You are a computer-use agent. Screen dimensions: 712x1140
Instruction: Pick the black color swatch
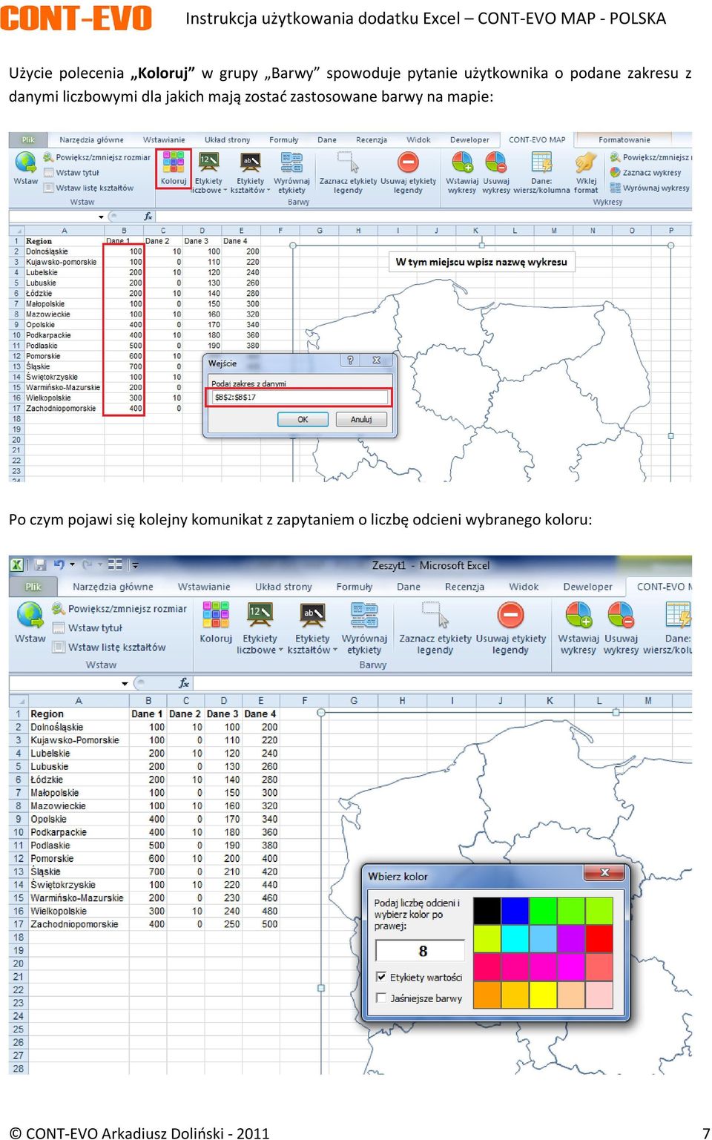pos(487,911)
